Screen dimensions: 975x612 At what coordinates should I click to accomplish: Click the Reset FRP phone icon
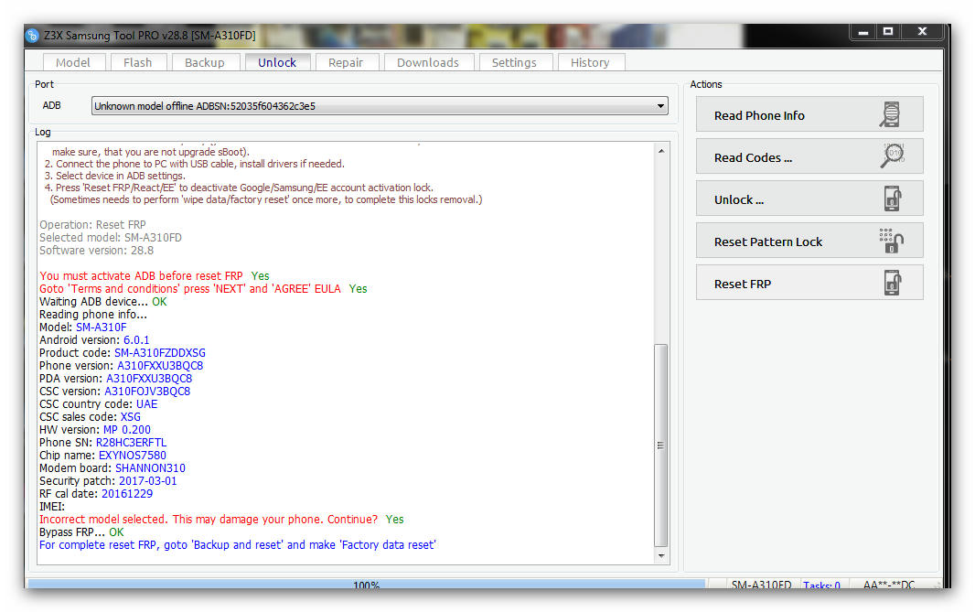[893, 283]
